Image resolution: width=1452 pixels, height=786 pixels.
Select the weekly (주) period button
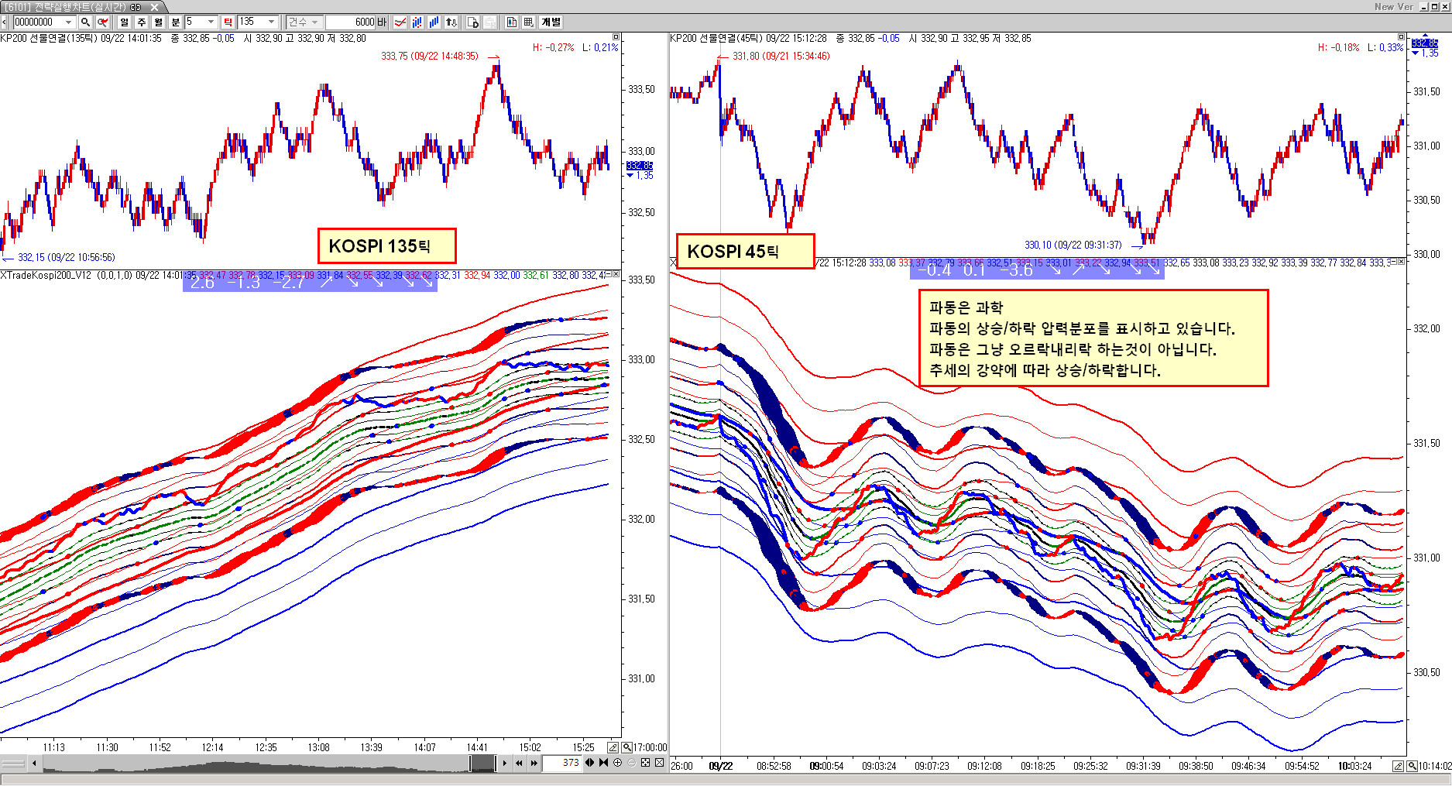(142, 22)
